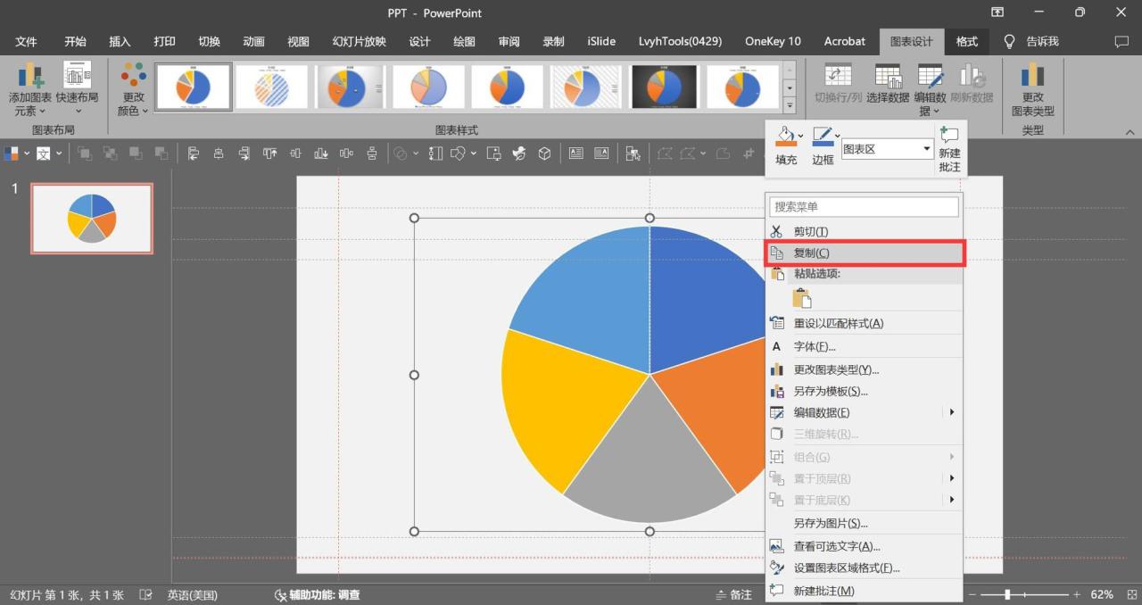The image size is (1142, 605).
Task: Click the zoom slider in the status bar
Action: [x=1007, y=594]
